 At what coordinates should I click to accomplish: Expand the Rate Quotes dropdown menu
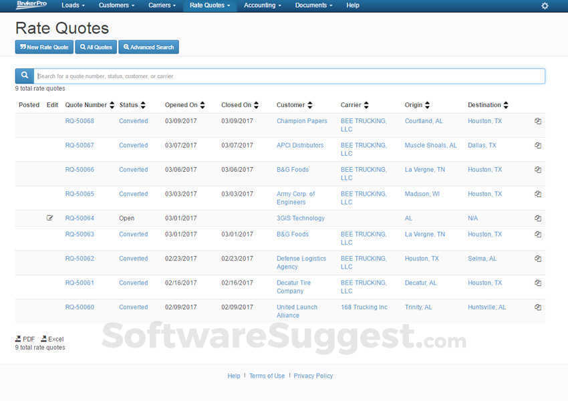coord(210,5)
